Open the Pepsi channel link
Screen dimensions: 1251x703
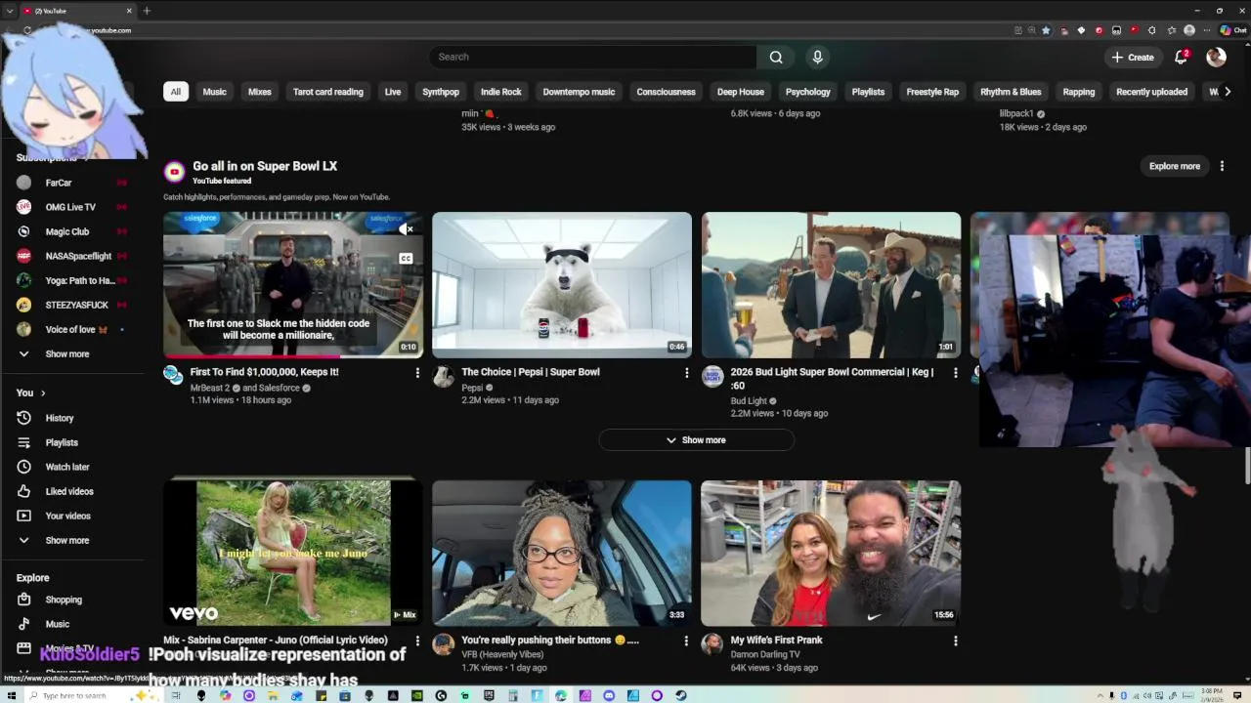pos(472,388)
